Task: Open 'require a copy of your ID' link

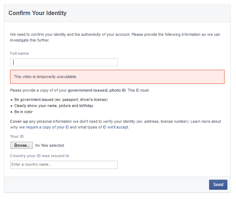Action: click(x=47, y=127)
